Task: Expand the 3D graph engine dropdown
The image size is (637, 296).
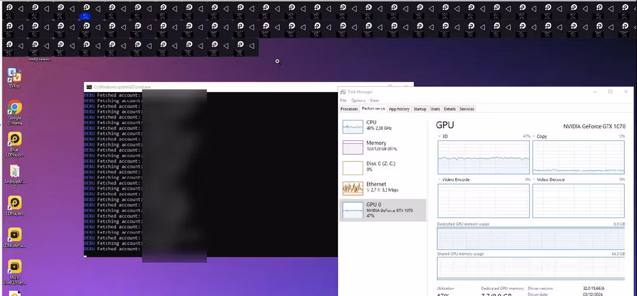Action: tap(439, 136)
